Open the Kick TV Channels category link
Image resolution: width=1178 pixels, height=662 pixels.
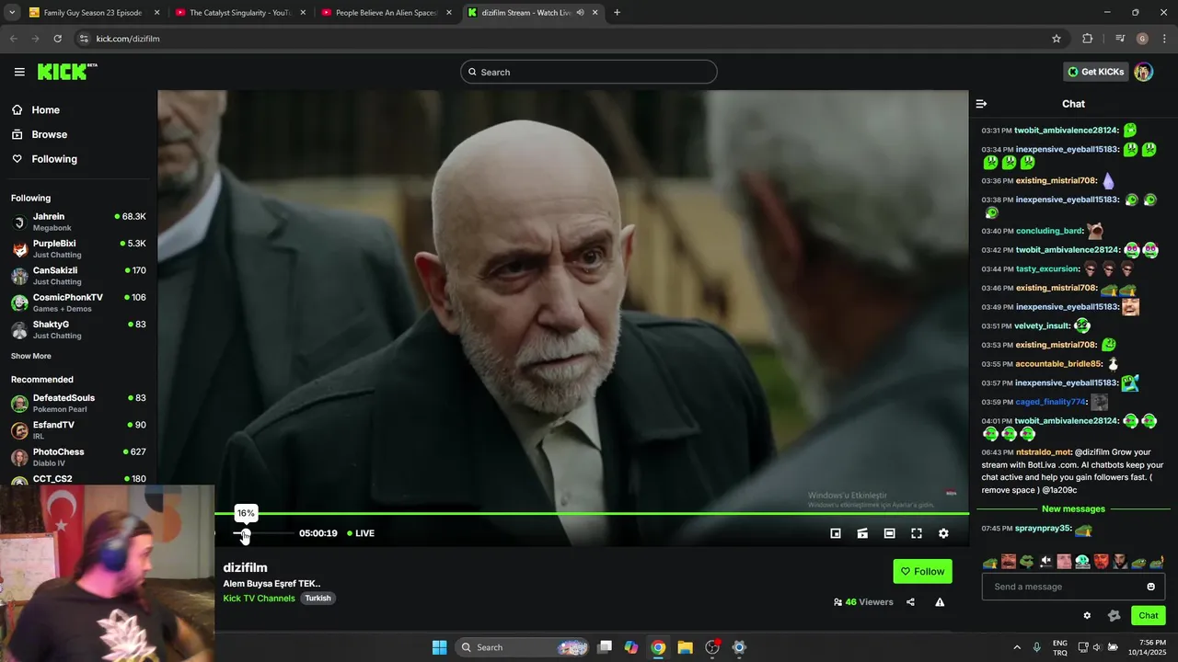tap(259, 599)
